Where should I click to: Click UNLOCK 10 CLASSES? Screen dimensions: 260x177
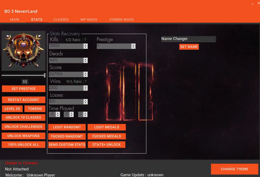[x=23, y=117]
